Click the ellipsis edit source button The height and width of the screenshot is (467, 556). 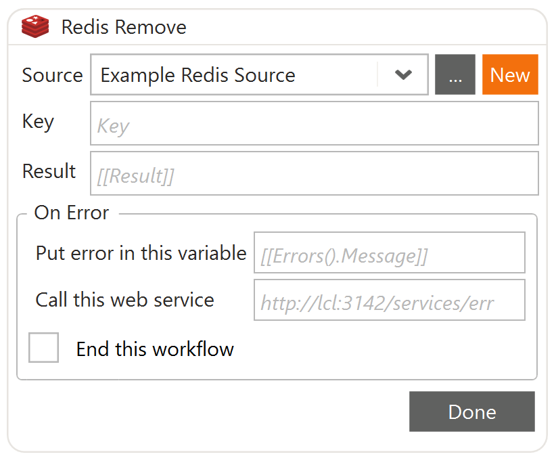455,74
